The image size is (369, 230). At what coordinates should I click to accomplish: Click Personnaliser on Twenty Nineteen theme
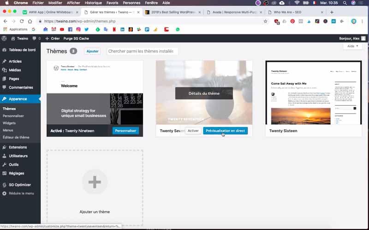point(125,131)
